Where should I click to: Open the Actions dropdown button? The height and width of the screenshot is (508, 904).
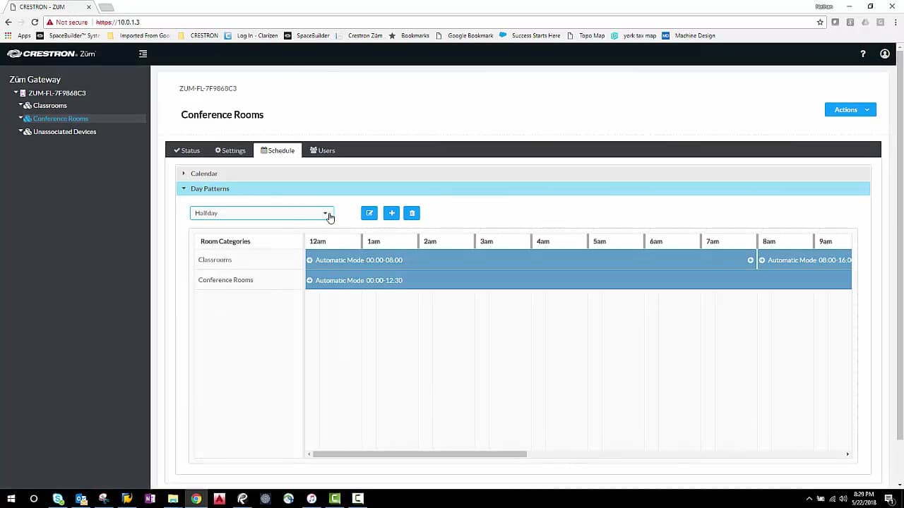pos(850,109)
